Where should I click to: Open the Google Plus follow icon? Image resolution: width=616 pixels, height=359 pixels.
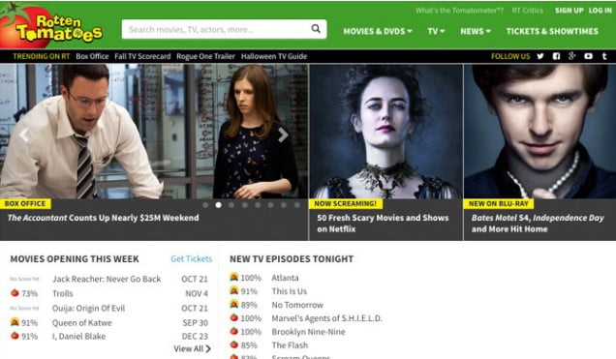[572, 56]
